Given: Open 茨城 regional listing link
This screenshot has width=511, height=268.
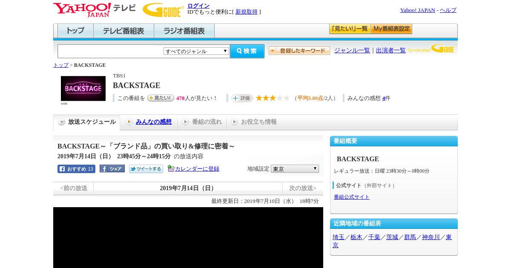Looking at the screenshot, I should (392, 237).
